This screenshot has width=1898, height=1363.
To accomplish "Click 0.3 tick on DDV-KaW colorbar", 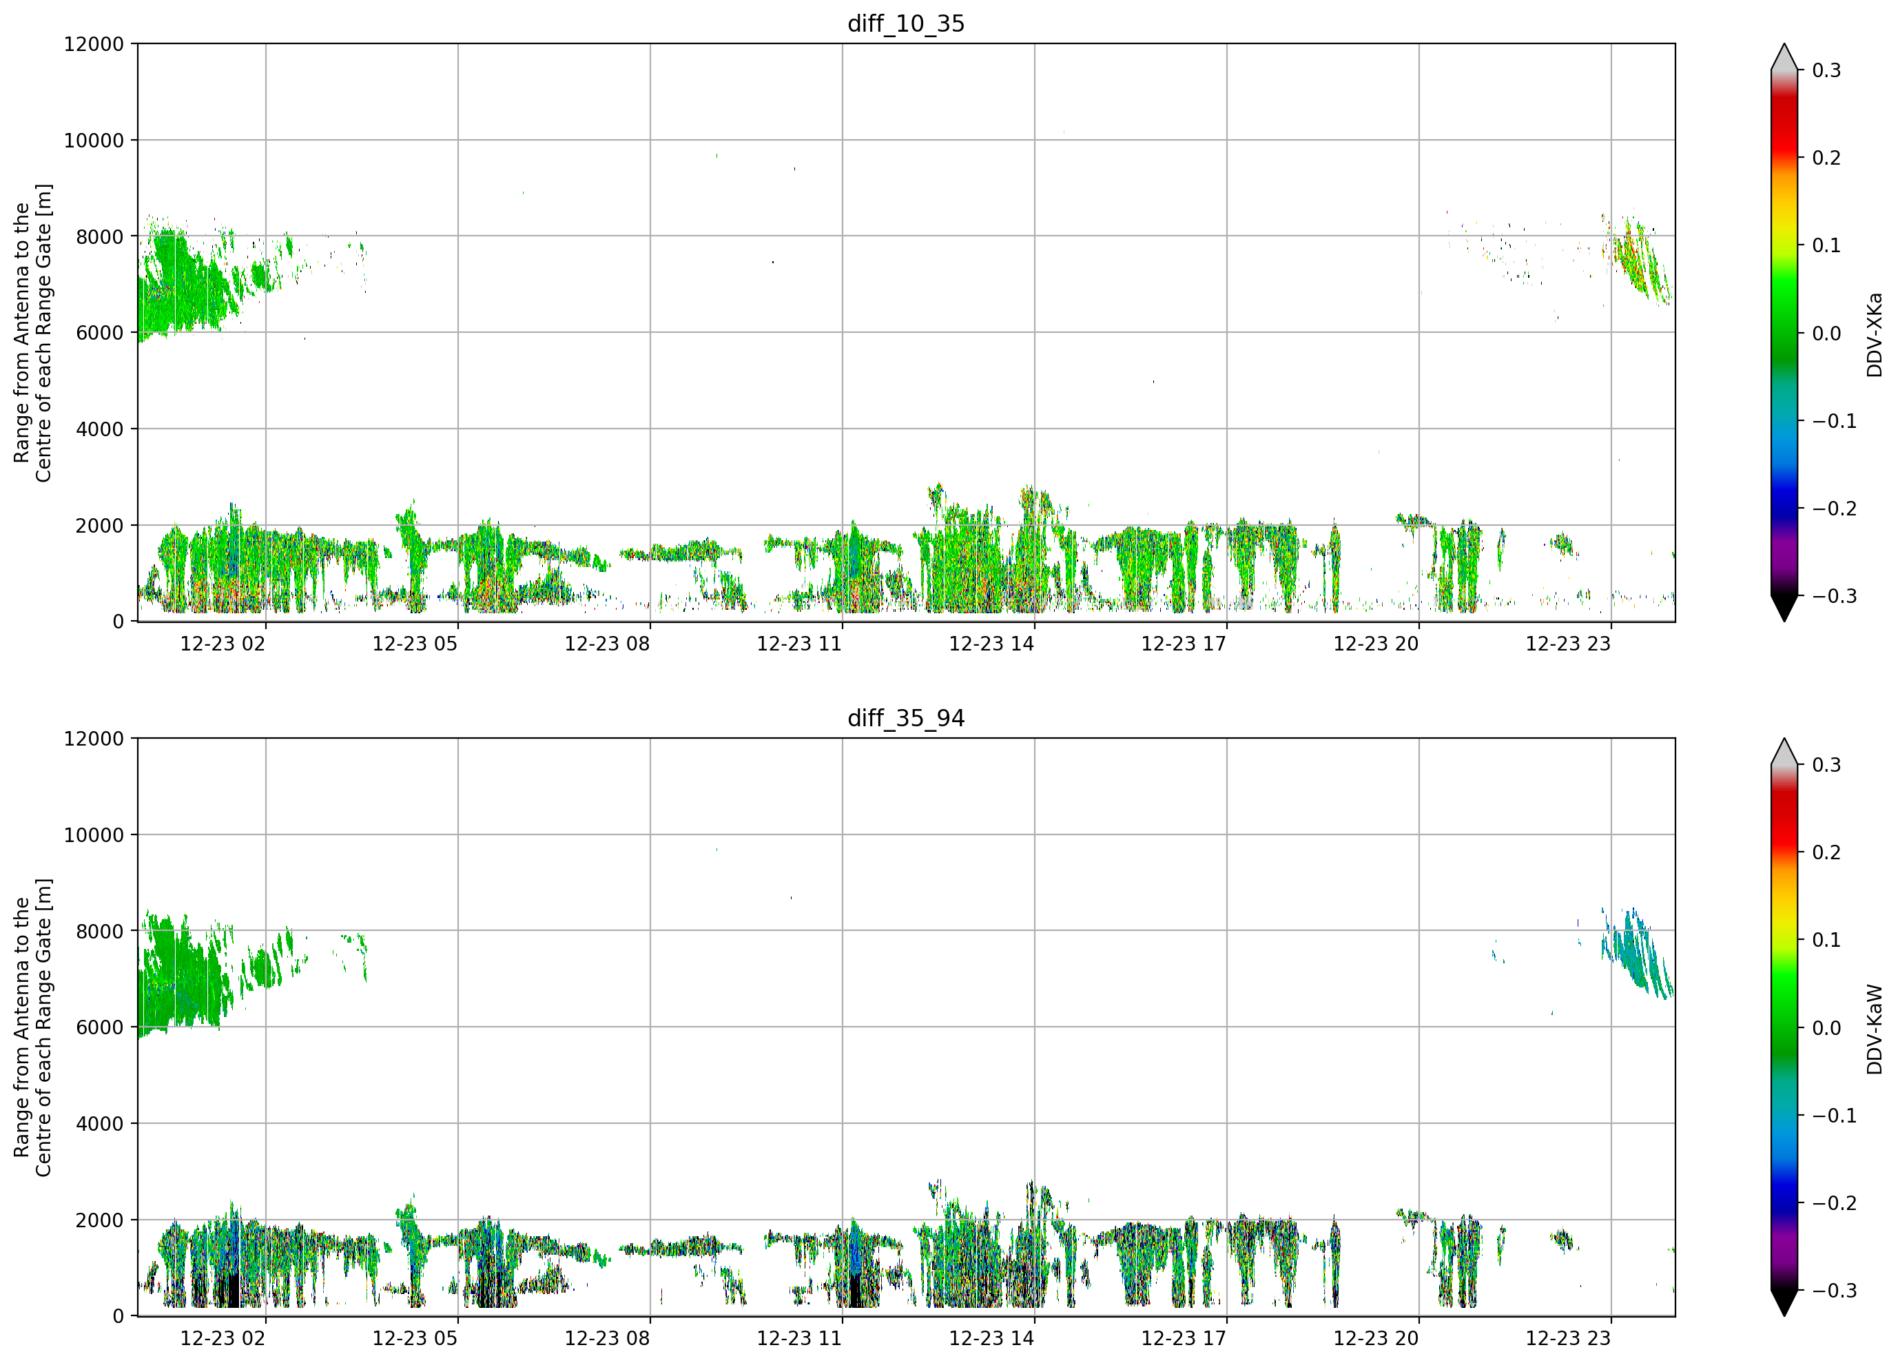I will pos(1827,764).
